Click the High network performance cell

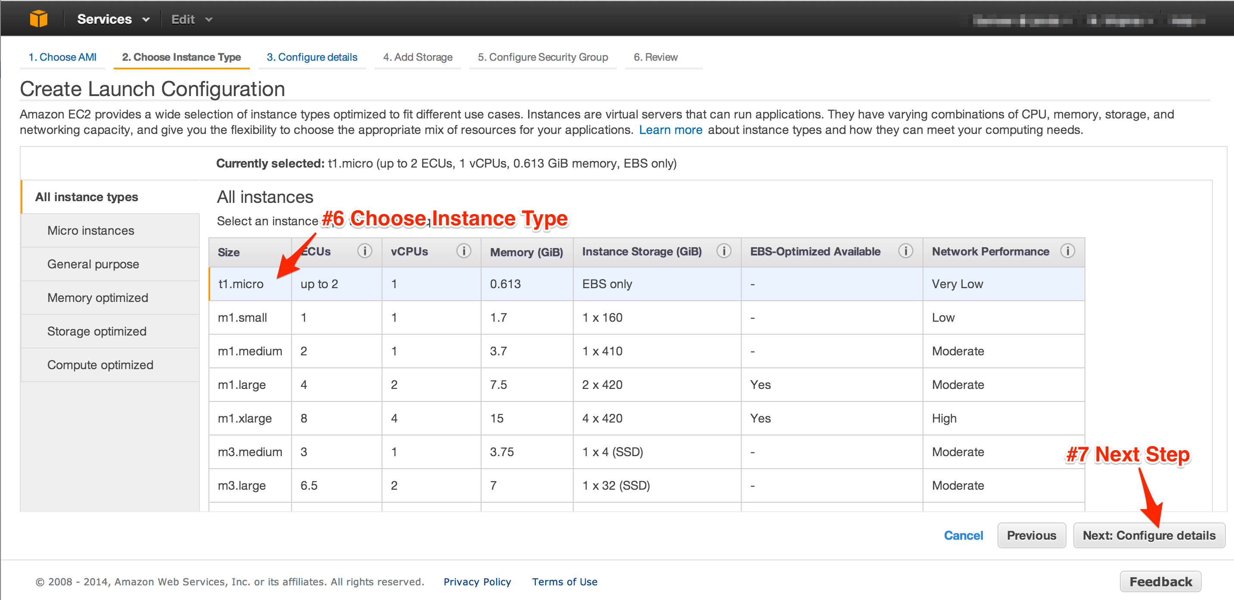click(x=1004, y=418)
